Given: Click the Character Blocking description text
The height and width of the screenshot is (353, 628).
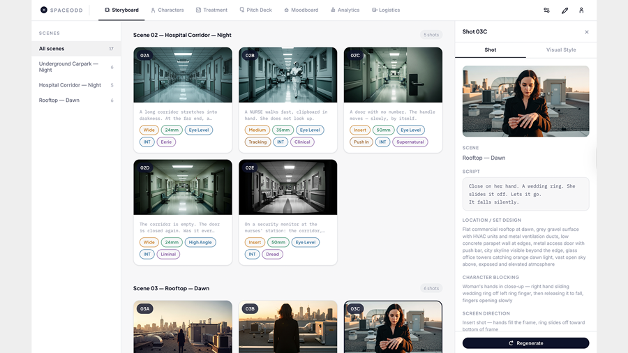Looking at the screenshot, I should pyautogui.click(x=523, y=294).
